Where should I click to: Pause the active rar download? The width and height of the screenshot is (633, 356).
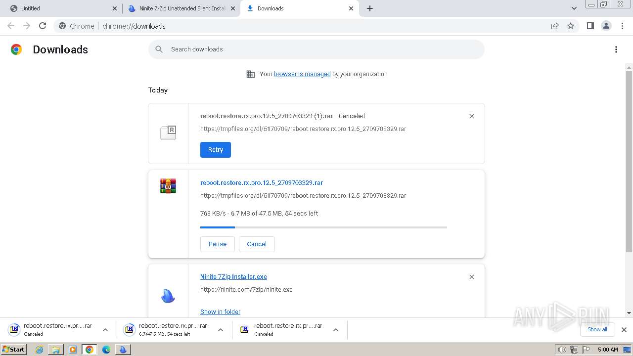coord(218,244)
